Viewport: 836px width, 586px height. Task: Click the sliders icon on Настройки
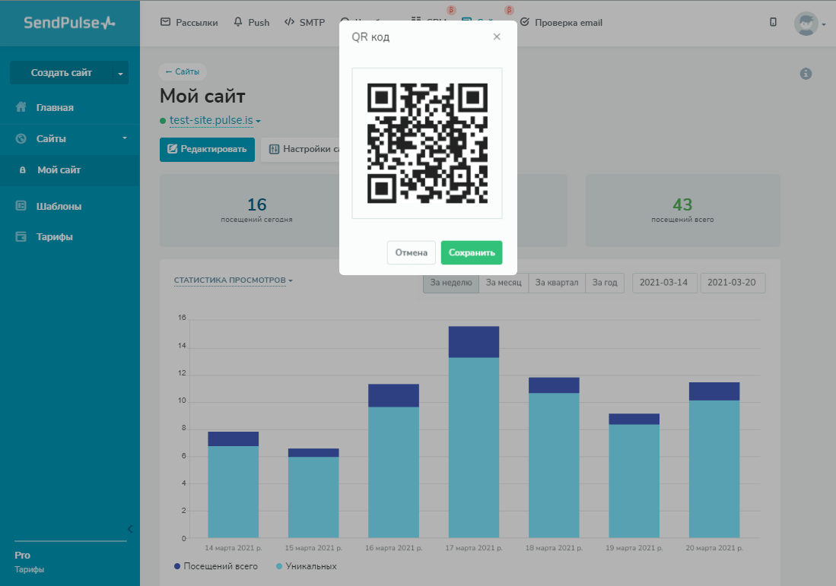click(x=274, y=149)
